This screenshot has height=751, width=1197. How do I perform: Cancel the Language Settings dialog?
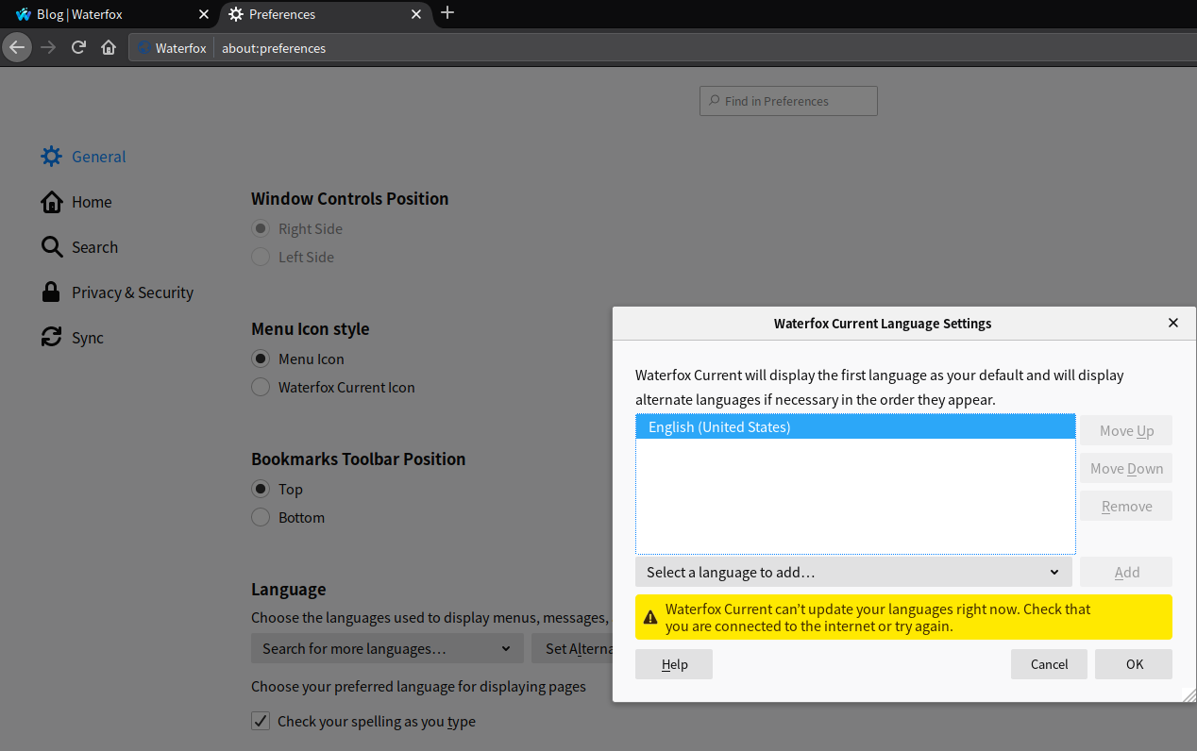click(1049, 664)
